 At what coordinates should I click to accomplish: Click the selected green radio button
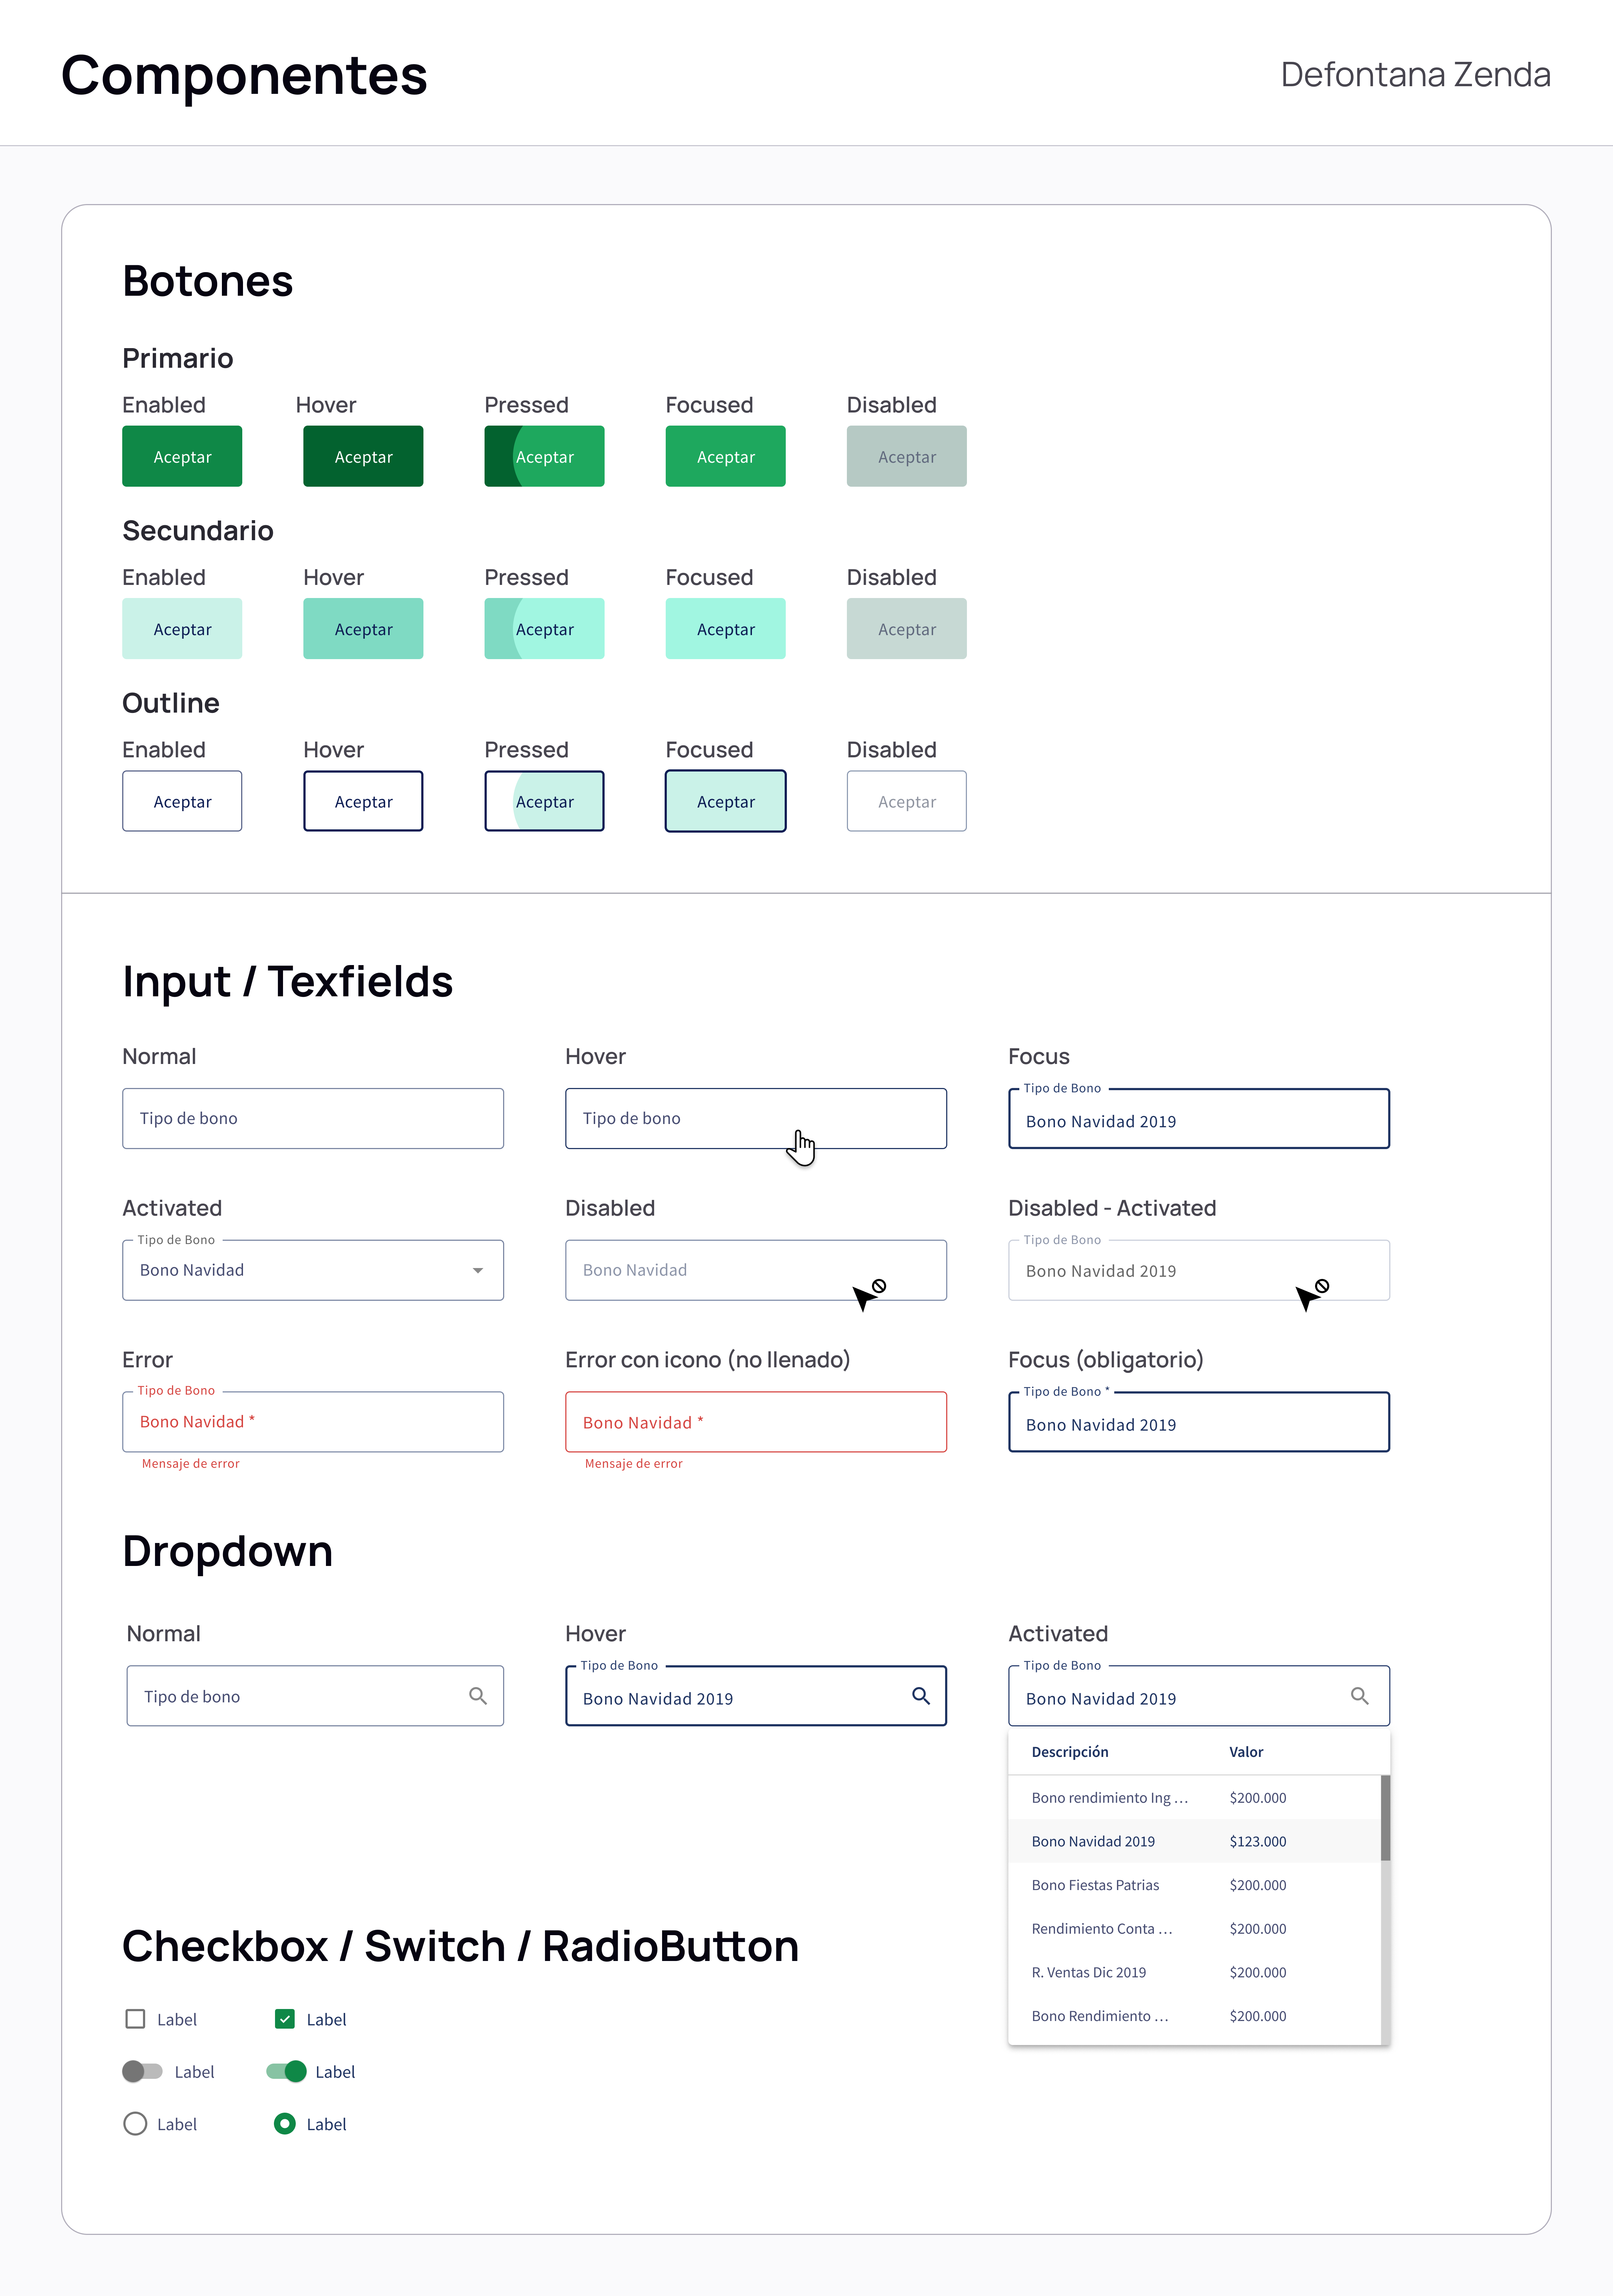(x=285, y=2124)
